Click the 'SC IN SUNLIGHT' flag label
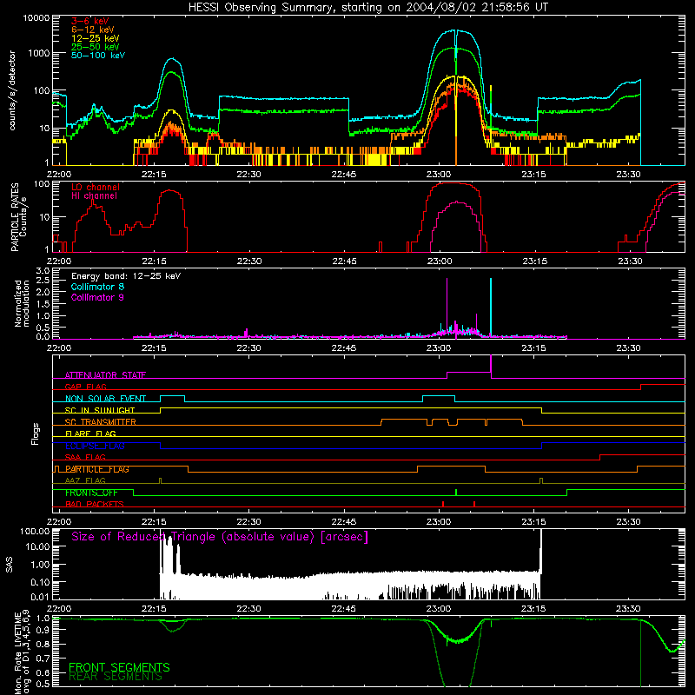 click(100, 410)
